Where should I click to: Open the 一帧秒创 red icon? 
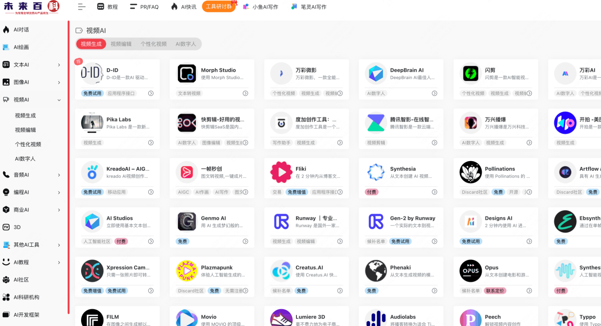click(x=187, y=172)
